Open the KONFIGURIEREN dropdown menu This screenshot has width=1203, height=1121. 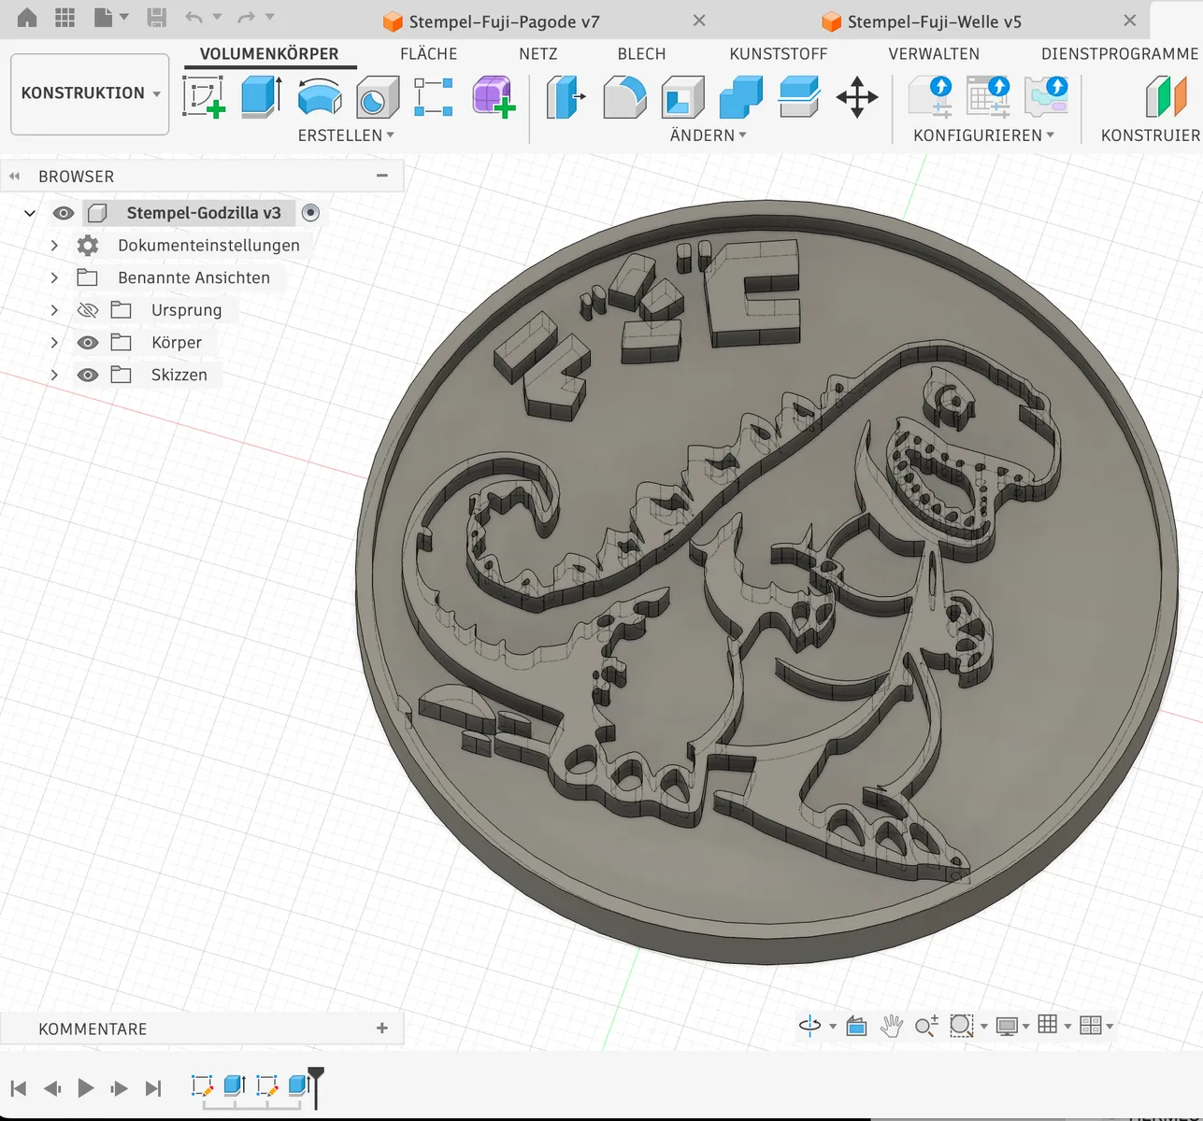point(984,135)
